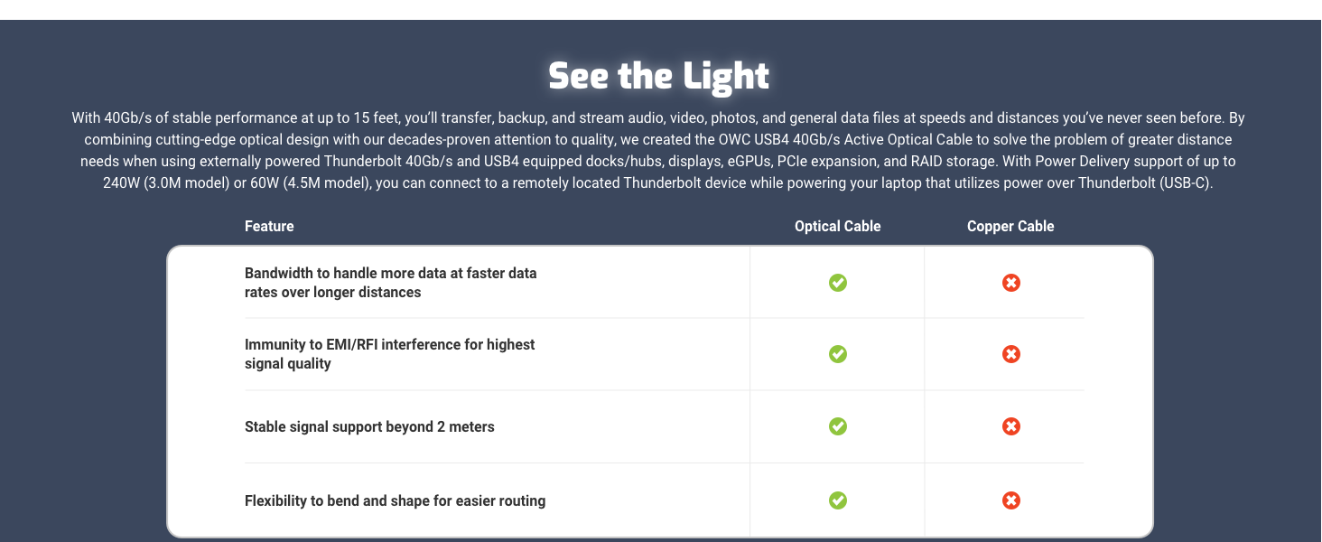Click the Copper Cable column header
Viewport: 1322px width, 542px height.
coord(1010,227)
